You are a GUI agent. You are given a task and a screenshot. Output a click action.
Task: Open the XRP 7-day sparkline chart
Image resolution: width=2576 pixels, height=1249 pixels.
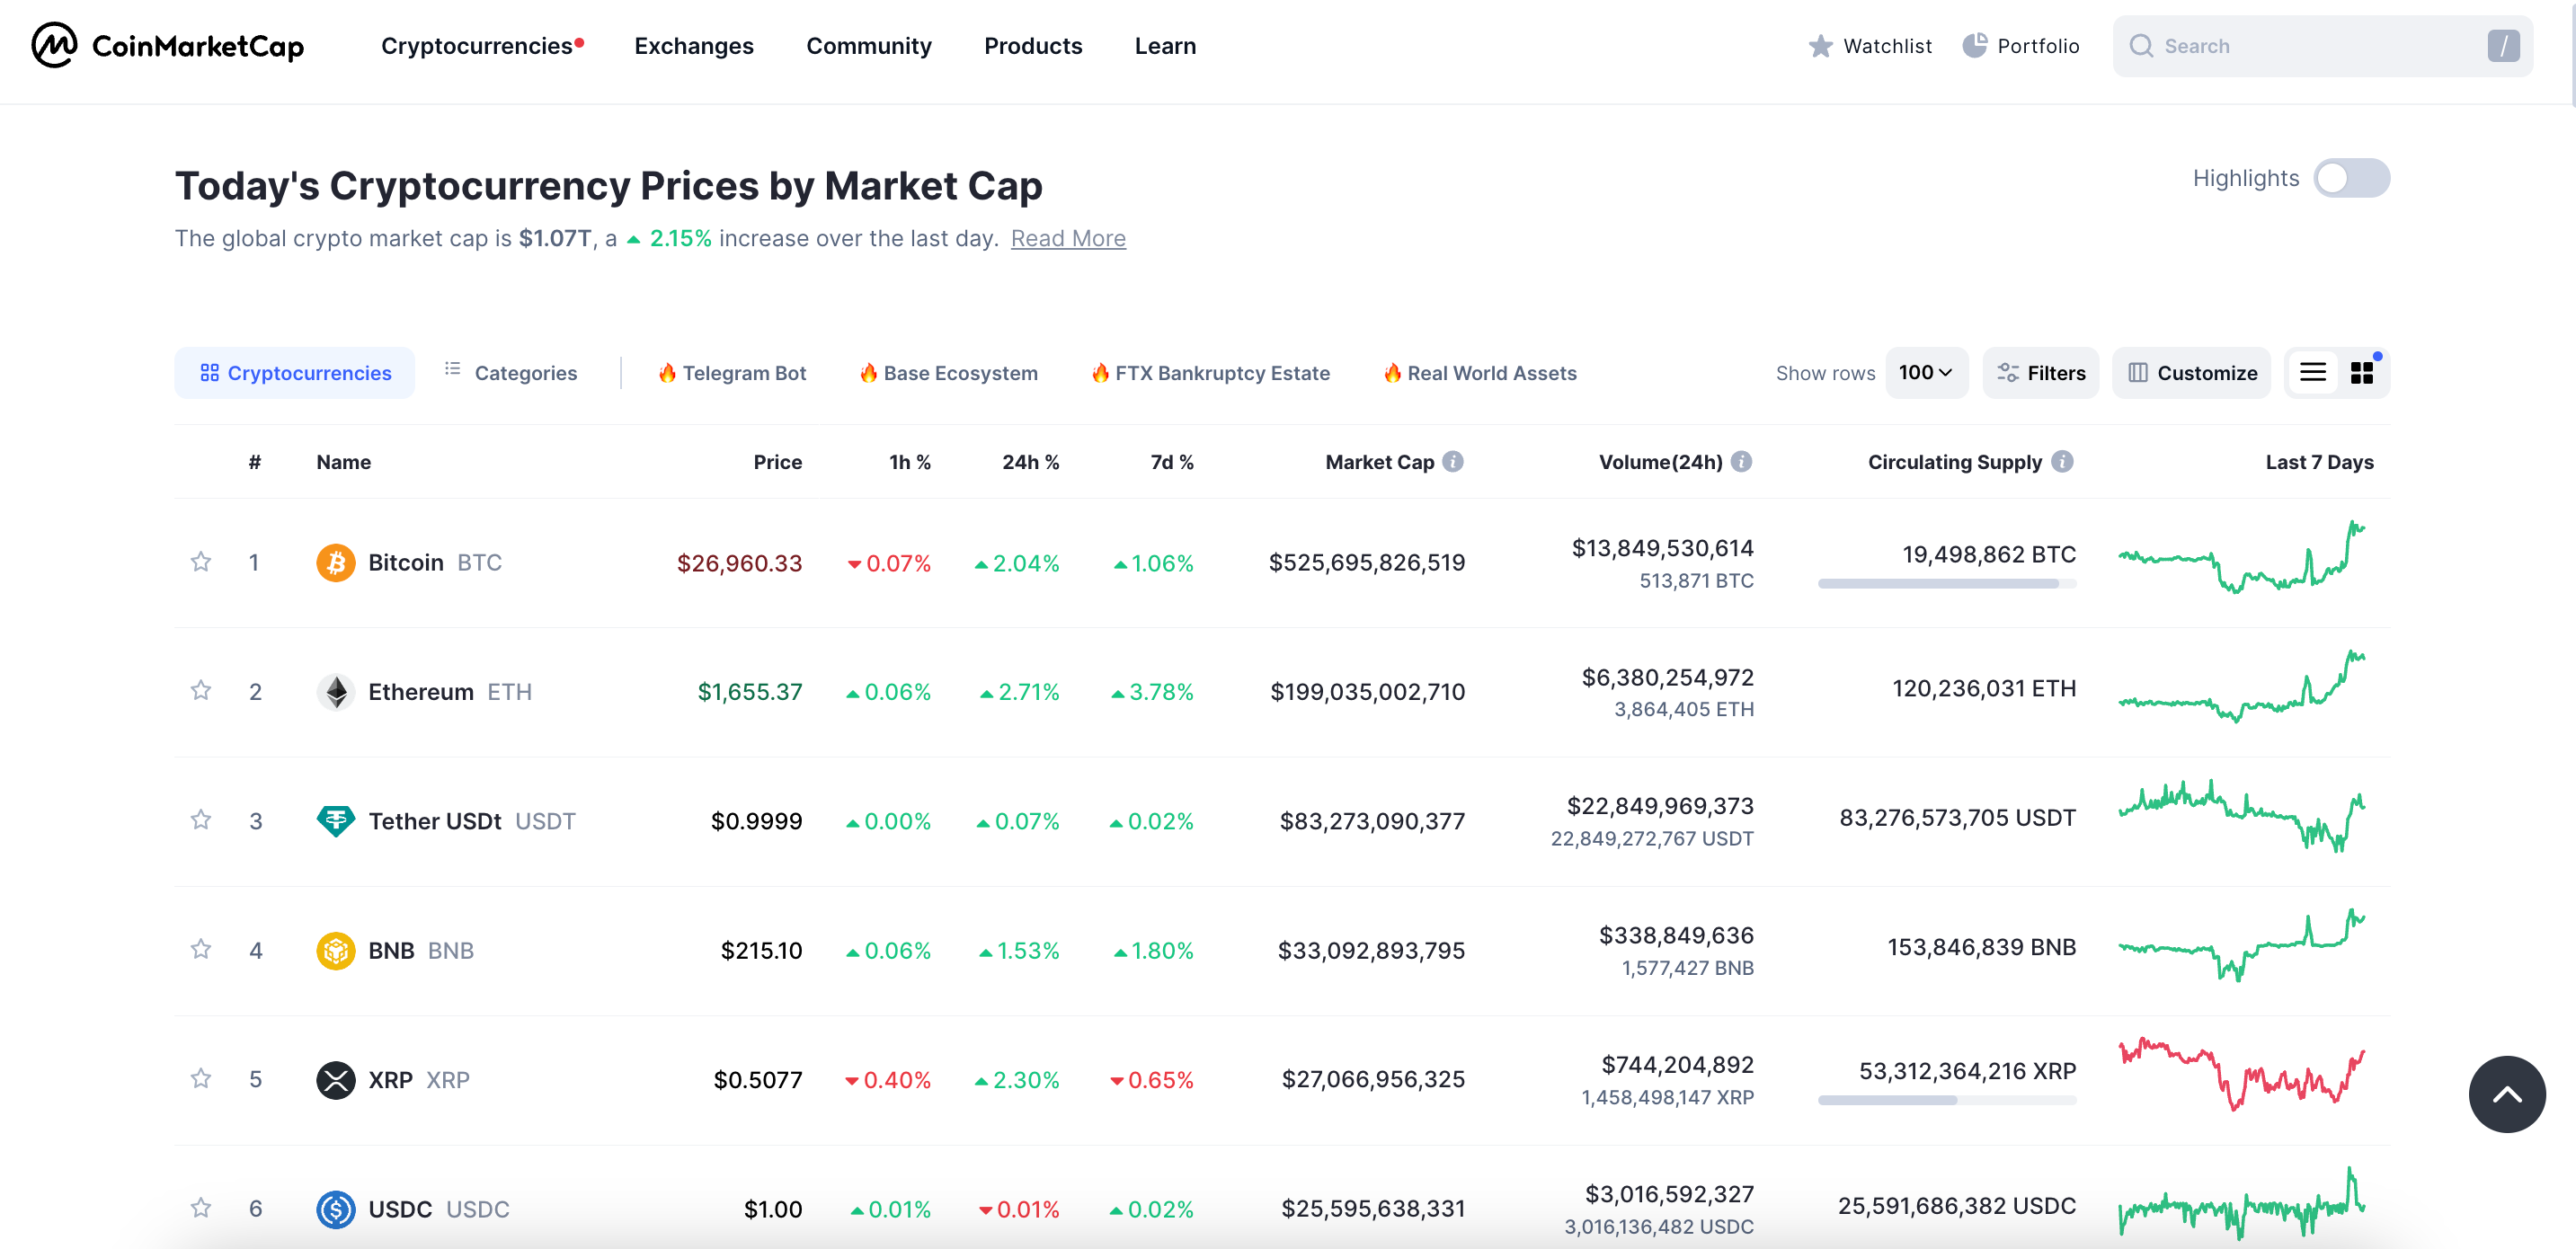coord(2241,1074)
